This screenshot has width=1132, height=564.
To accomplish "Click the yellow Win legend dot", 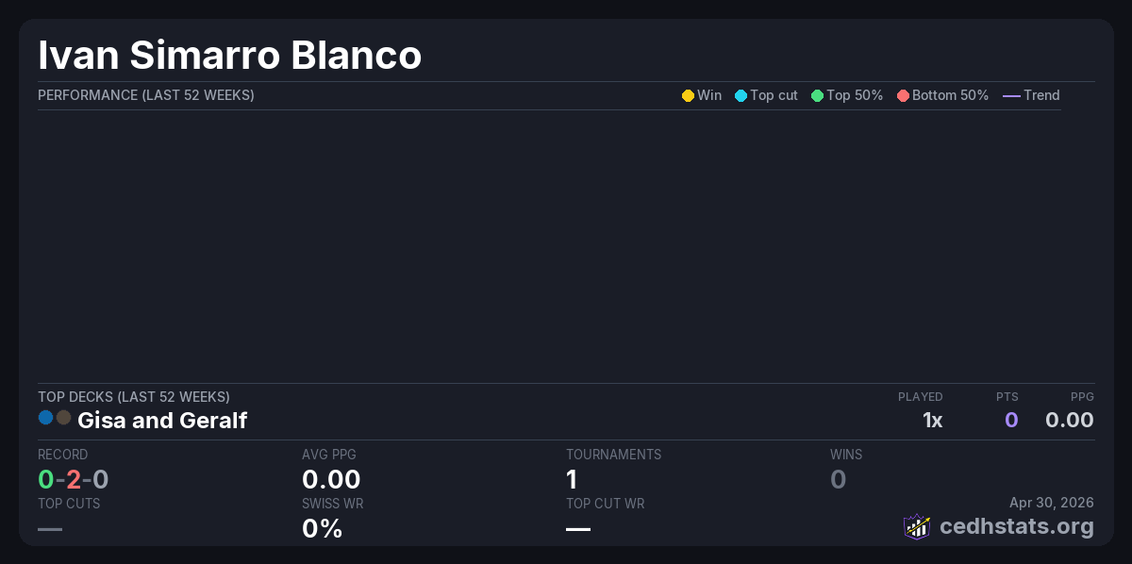I will pos(688,95).
